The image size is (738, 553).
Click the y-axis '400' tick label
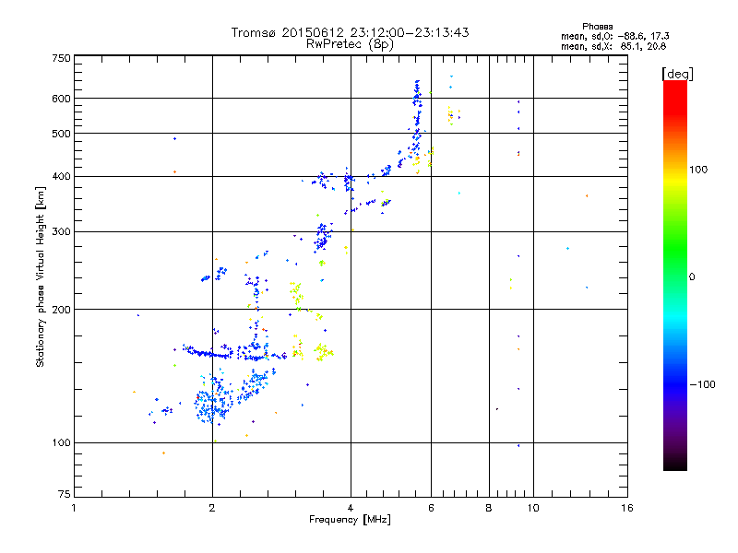pyautogui.click(x=61, y=177)
